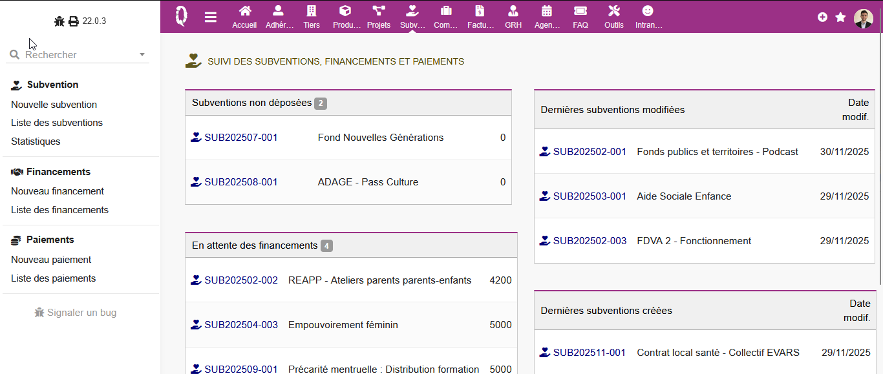The height and width of the screenshot is (374, 883).
Task: Click the printer icon in sidebar header
Action: [74, 21]
